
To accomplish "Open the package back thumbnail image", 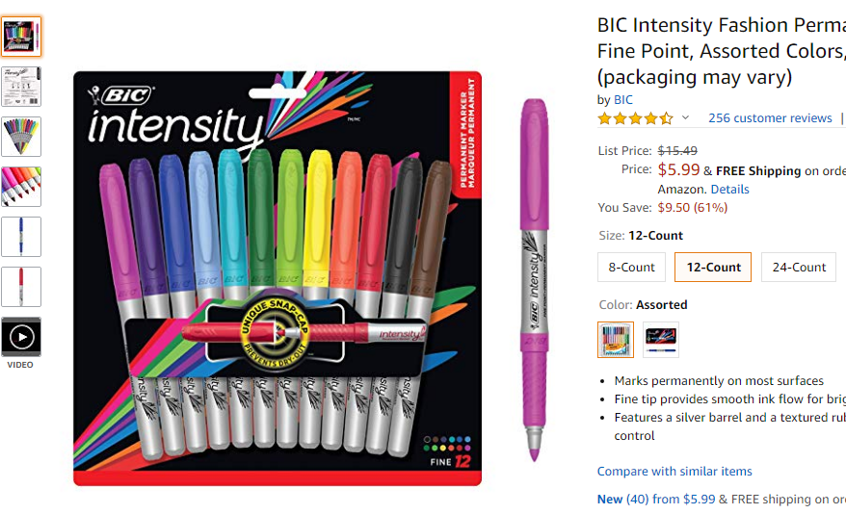I will [x=21, y=87].
